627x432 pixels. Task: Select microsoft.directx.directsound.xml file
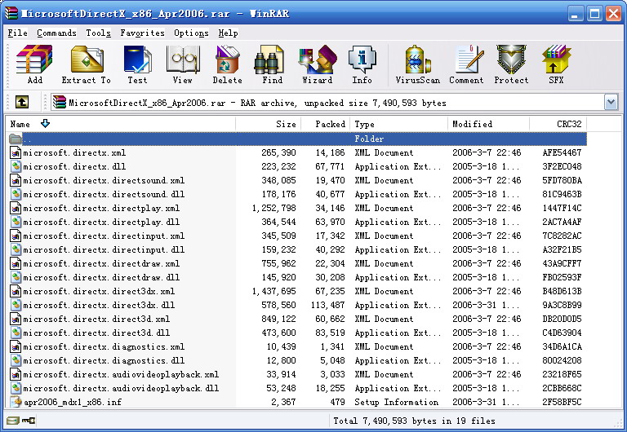coord(104,180)
